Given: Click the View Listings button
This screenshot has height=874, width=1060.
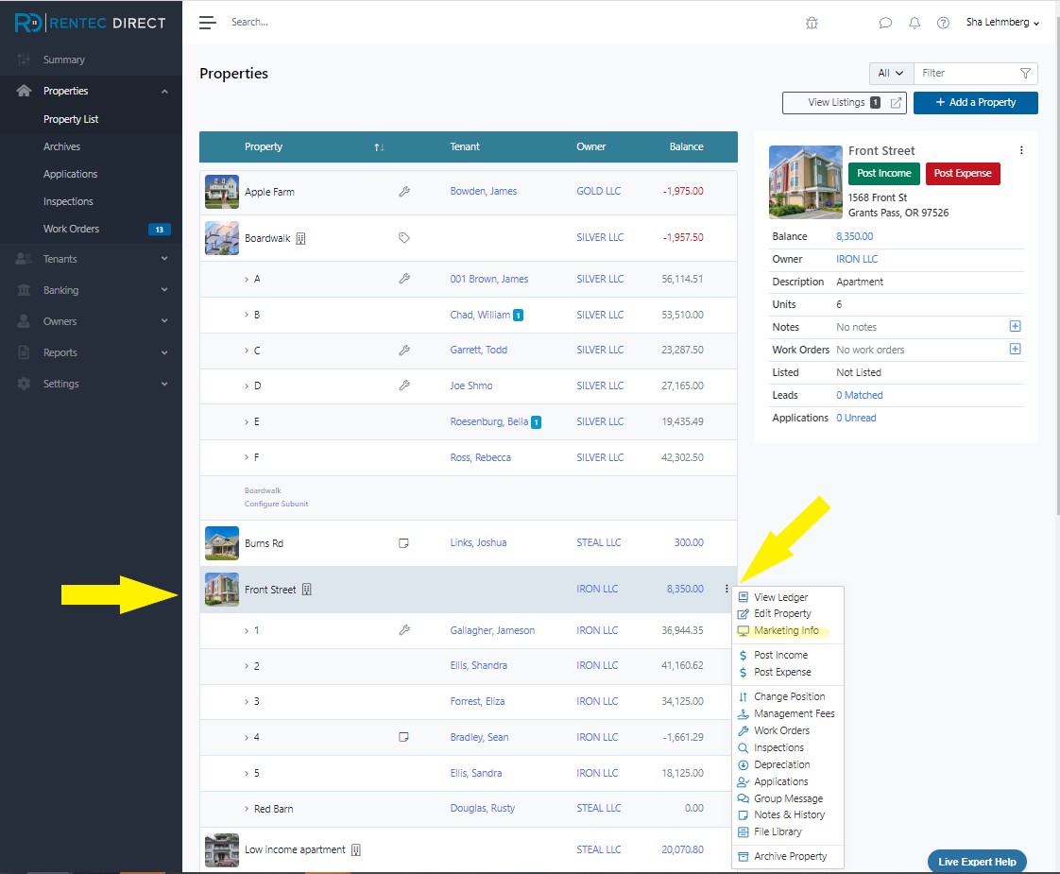Looking at the screenshot, I should (845, 103).
